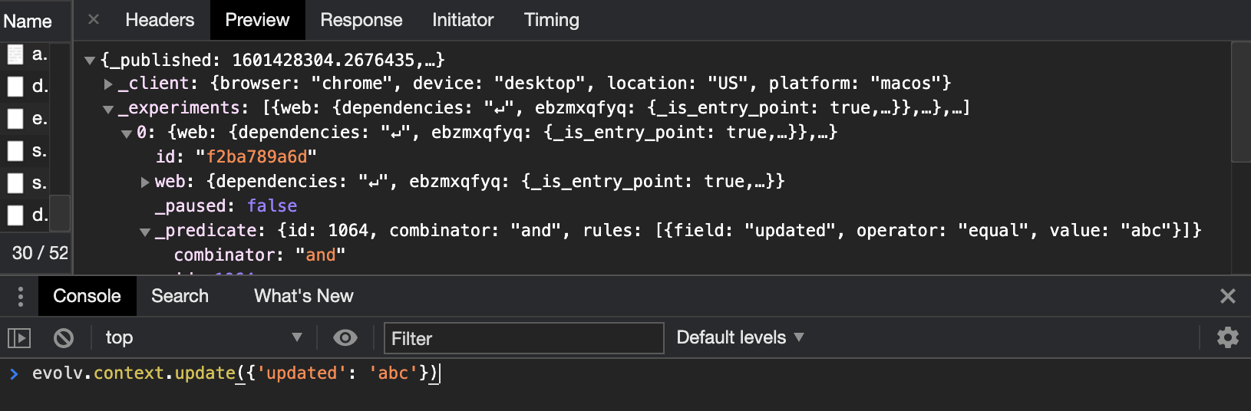Screen dimensions: 1251x411
Task: Open console settings gear icon
Action: (x=1227, y=337)
